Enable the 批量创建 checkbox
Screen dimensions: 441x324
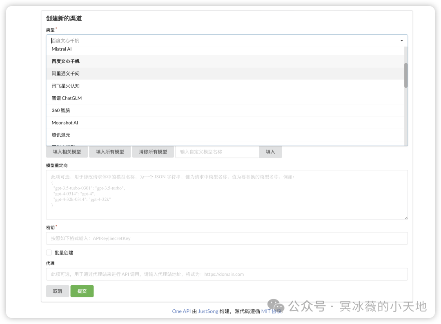49,252
